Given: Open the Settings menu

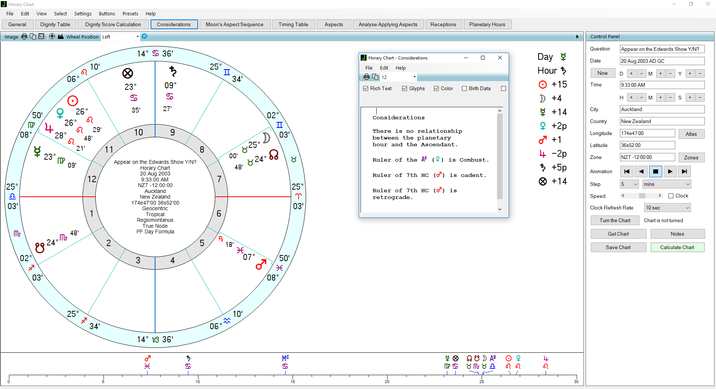Looking at the screenshot, I should (x=83, y=13).
